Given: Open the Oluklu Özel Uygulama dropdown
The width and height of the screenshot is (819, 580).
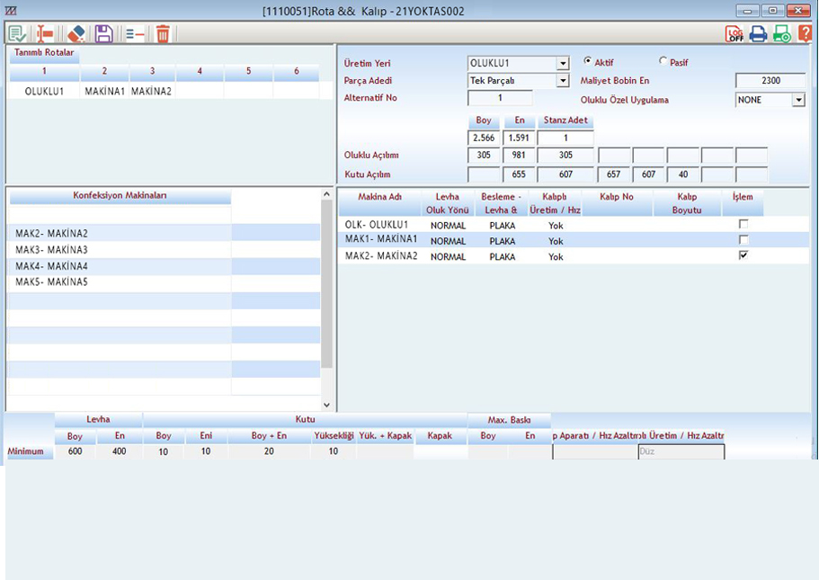Looking at the screenshot, I should click(797, 100).
